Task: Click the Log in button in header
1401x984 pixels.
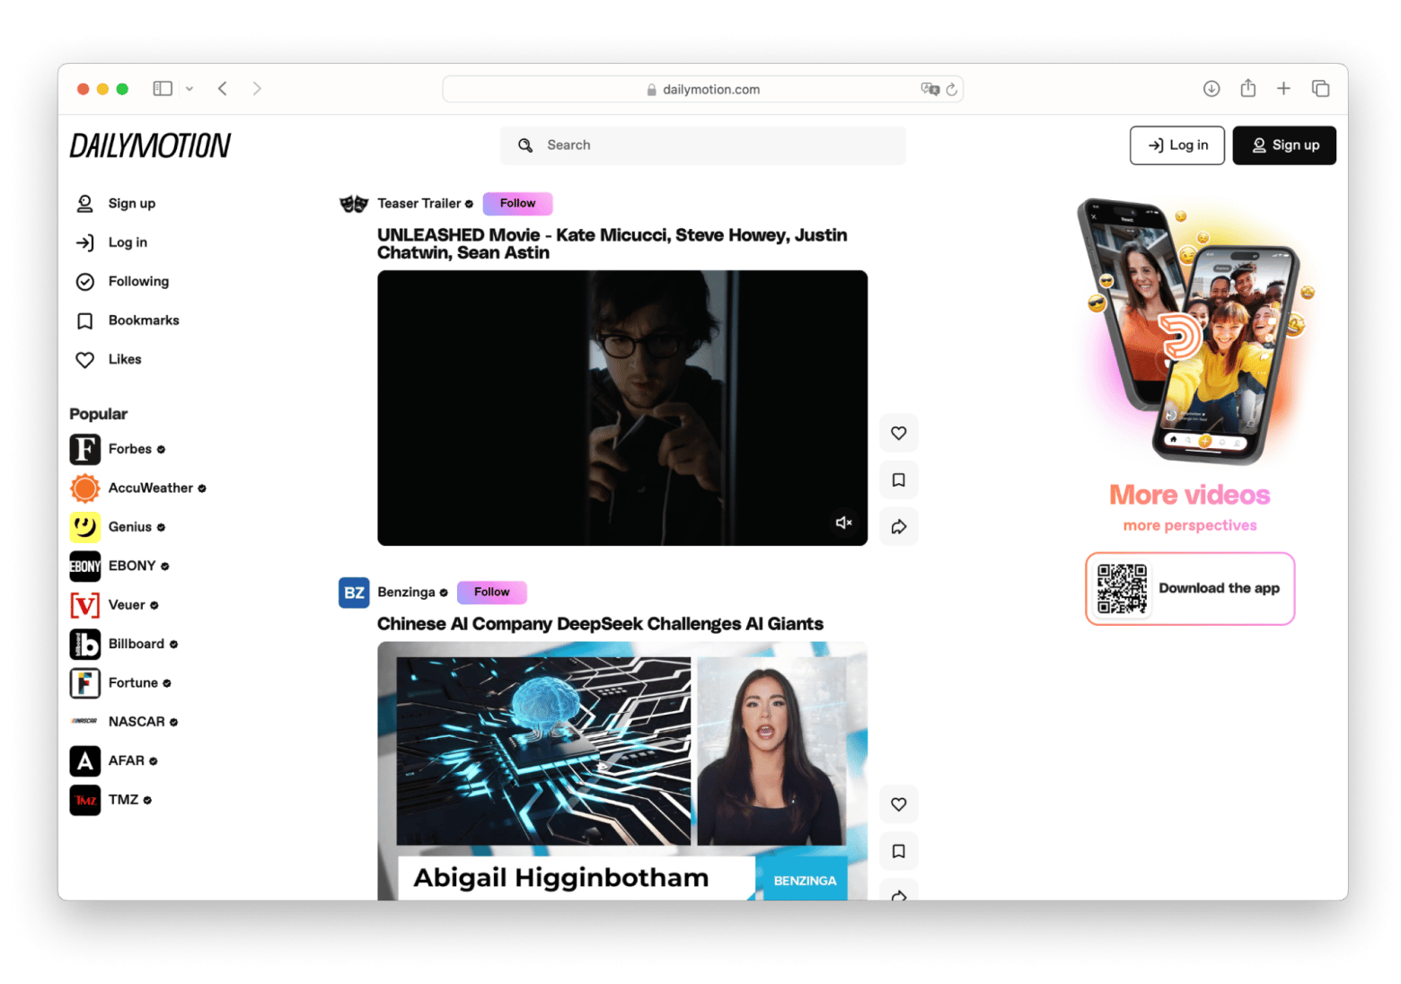Action: 1176,145
